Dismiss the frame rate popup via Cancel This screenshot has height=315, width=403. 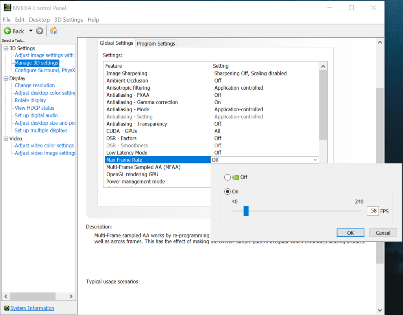(x=383, y=232)
